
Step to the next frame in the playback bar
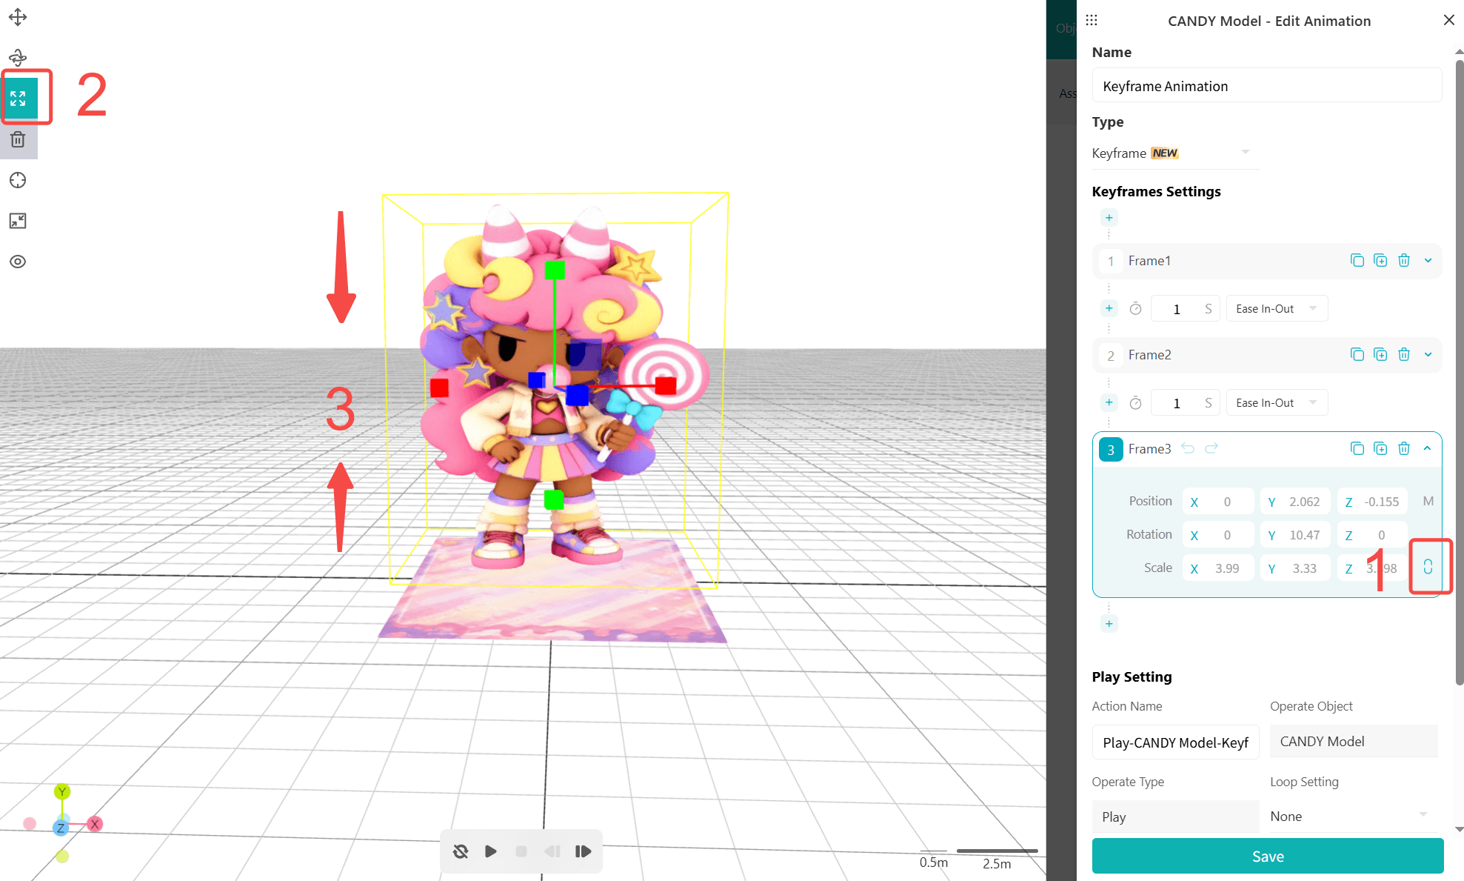[583, 851]
